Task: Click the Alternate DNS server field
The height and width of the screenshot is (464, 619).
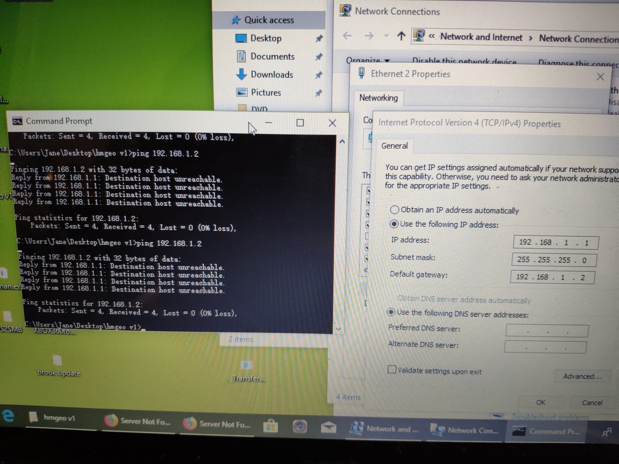Action: click(545, 347)
